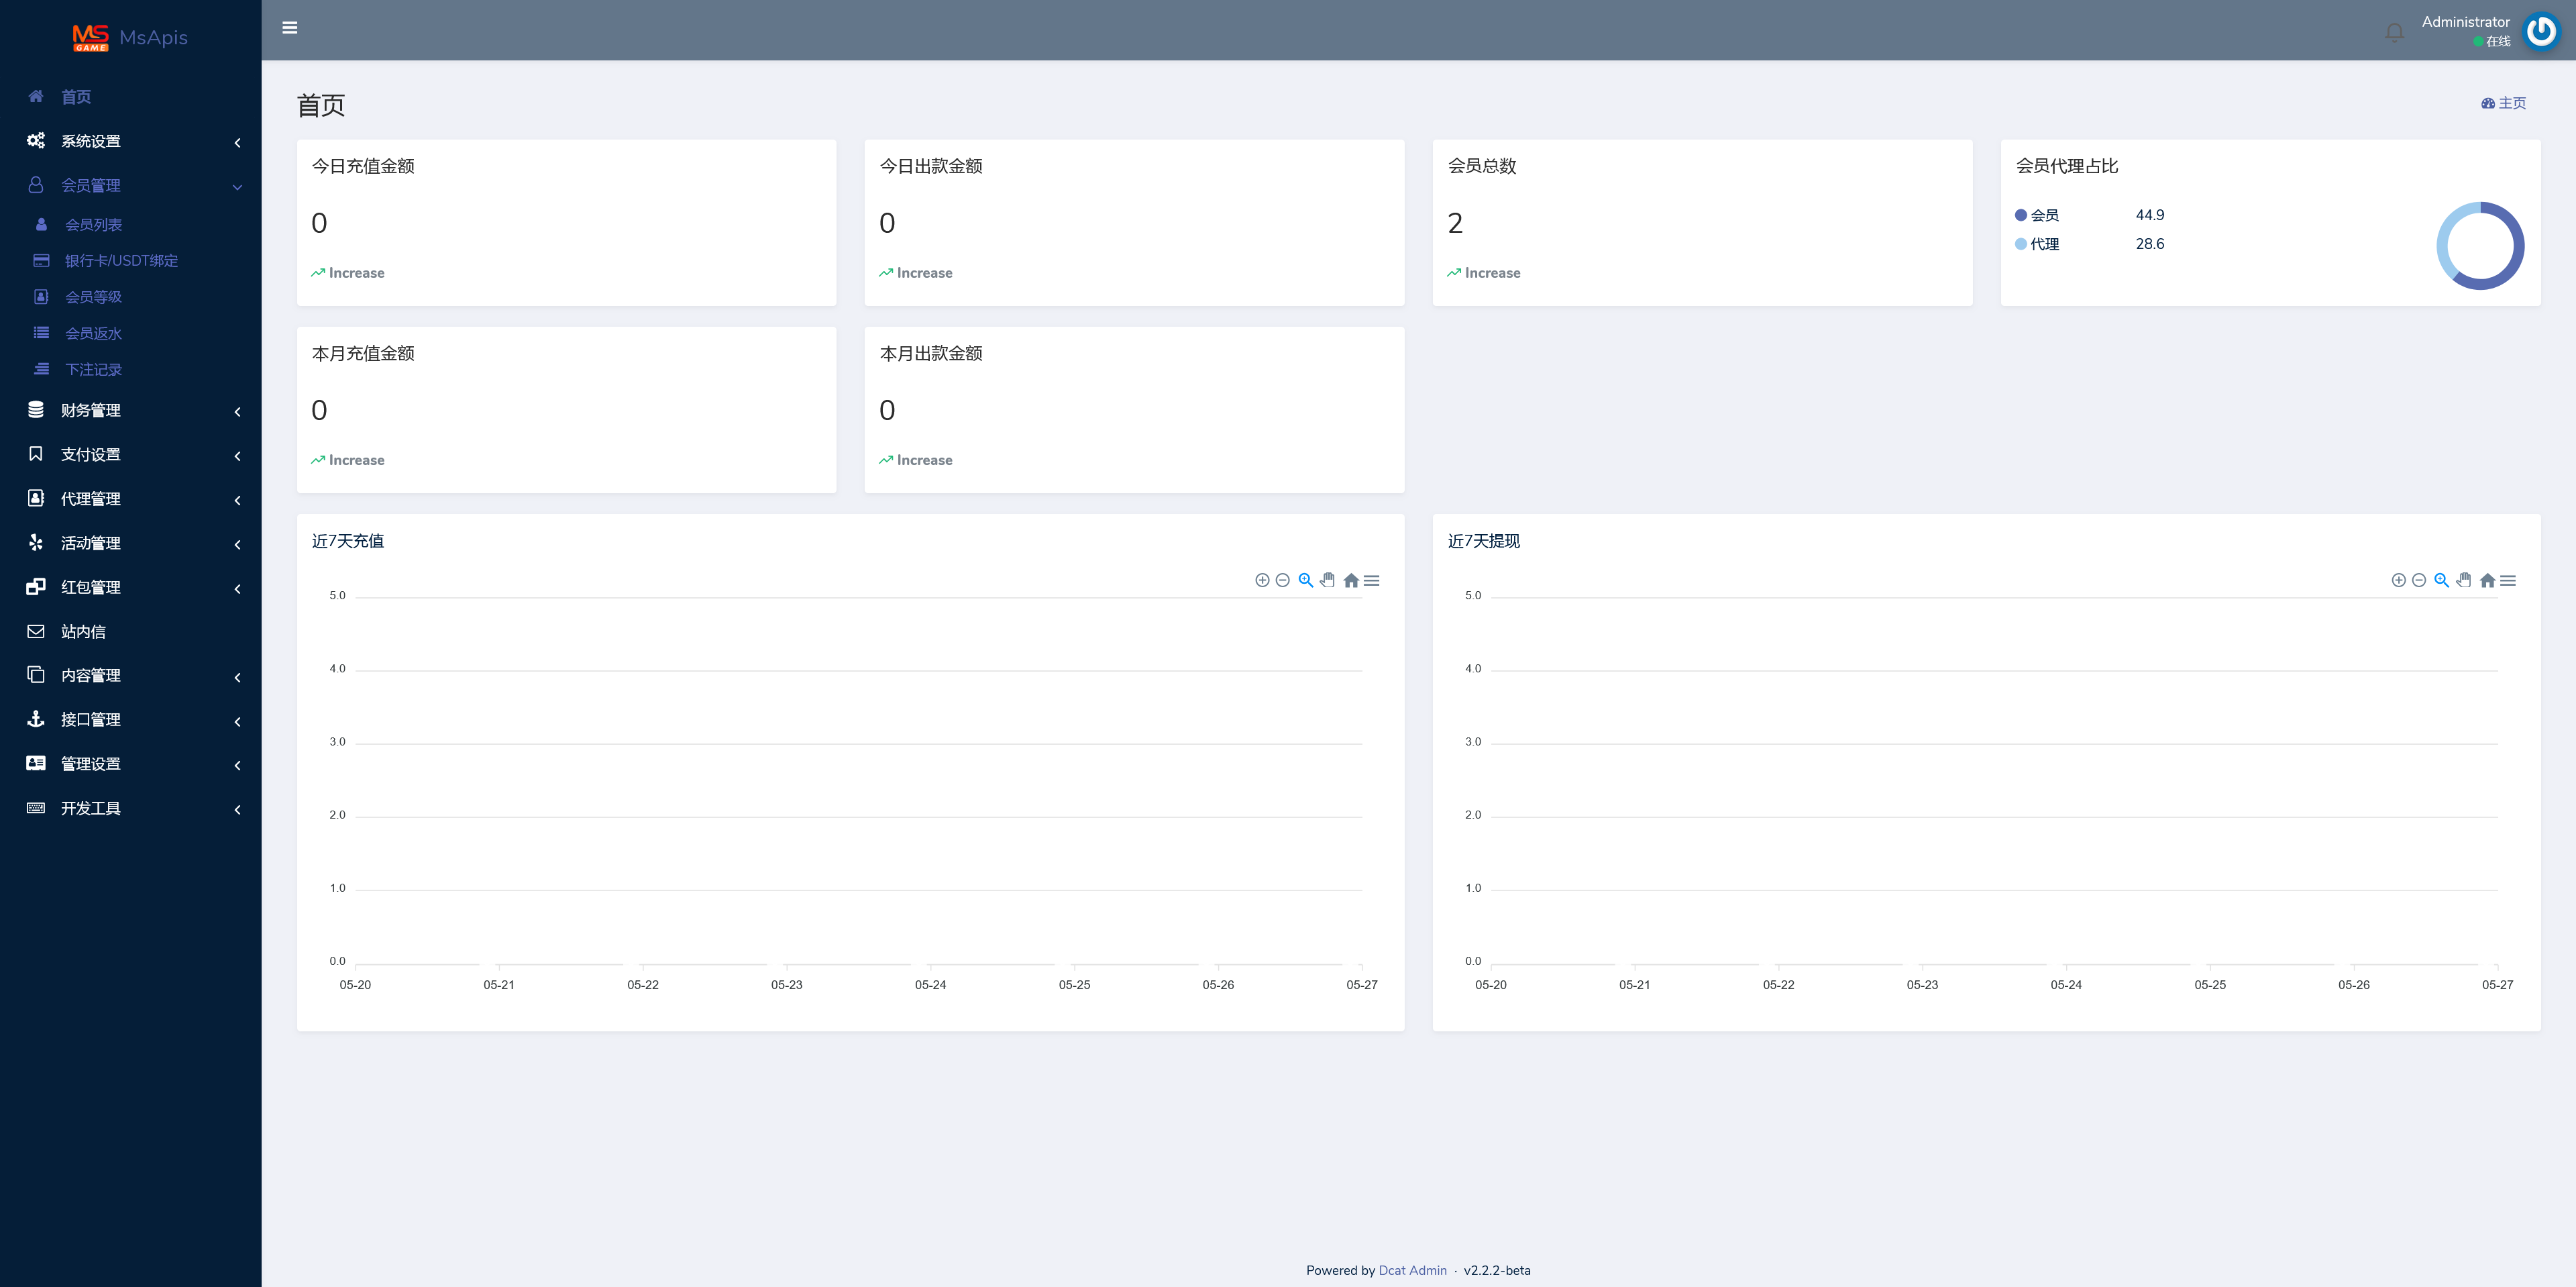
Task: Zoom in on 近7天充值 chart
Action: pyautogui.click(x=1262, y=580)
